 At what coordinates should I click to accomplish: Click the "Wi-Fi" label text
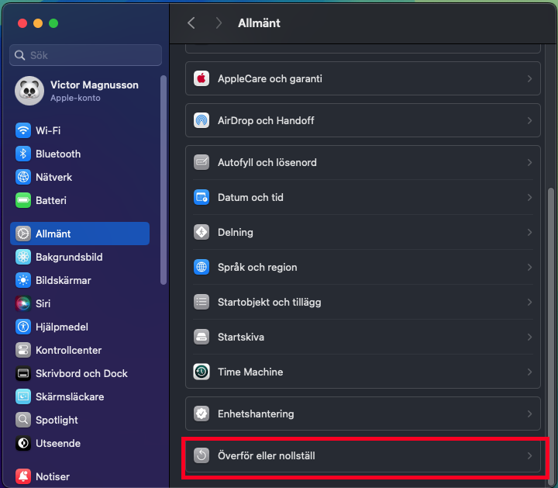pyautogui.click(x=48, y=130)
